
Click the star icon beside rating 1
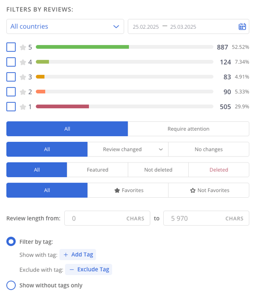[23, 107]
